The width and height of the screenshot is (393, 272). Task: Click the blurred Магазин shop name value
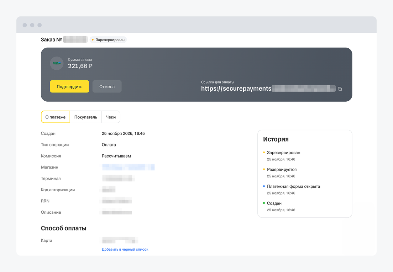pyautogui.click(x=128, y=167)
